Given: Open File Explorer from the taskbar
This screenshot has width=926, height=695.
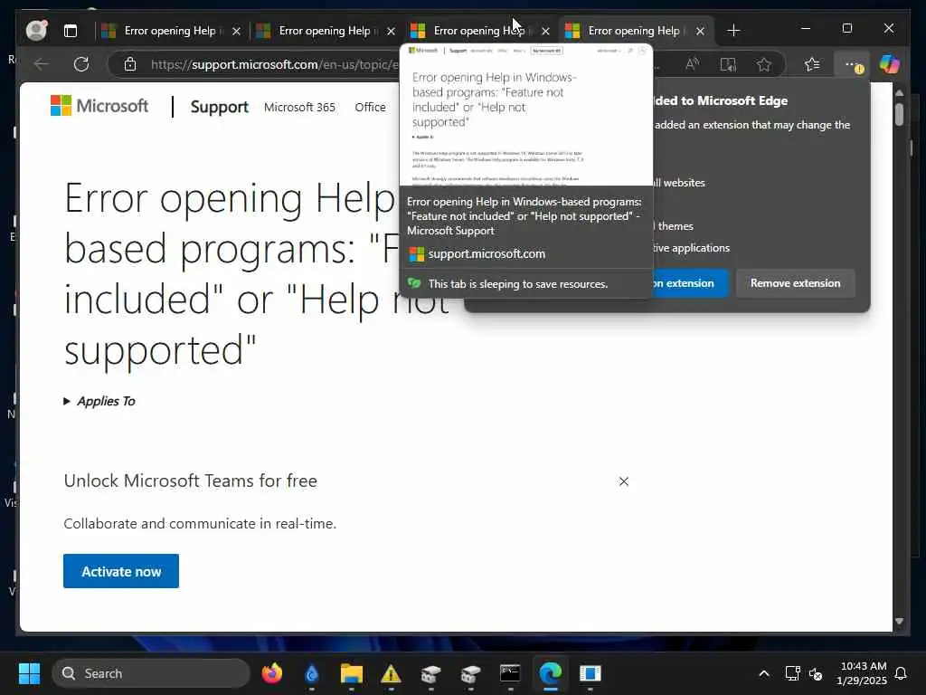Looking at the screenshot, I should click(x=352, y=673).
